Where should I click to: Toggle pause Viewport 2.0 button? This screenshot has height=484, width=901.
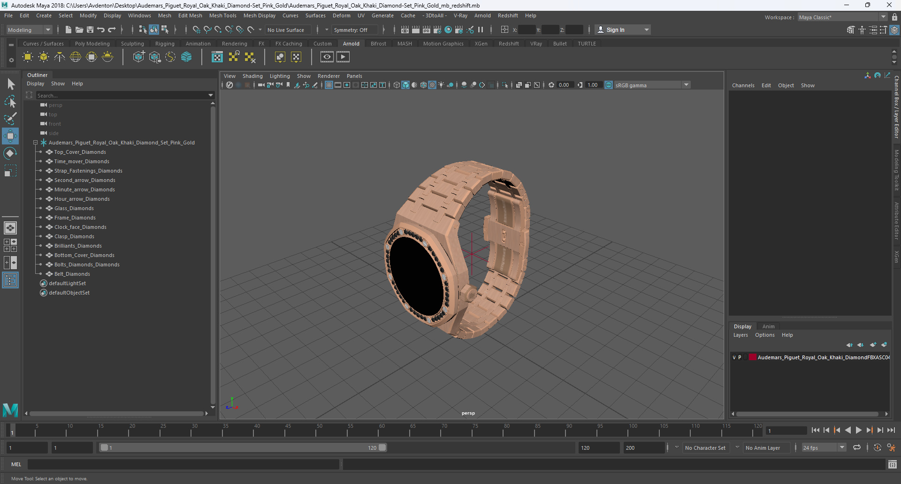click(481, 30)
